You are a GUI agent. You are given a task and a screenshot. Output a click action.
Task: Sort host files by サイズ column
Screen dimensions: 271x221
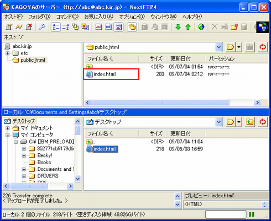[153, 58]
